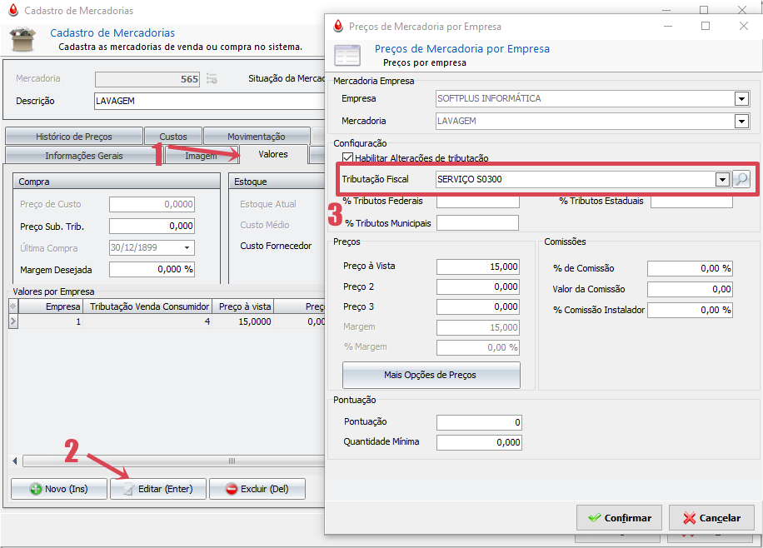The width and height of the screenshot is (763, 548).
Task: Click the magnifier search icon beside Tributação Fiscal
Action: pos(741,180)
